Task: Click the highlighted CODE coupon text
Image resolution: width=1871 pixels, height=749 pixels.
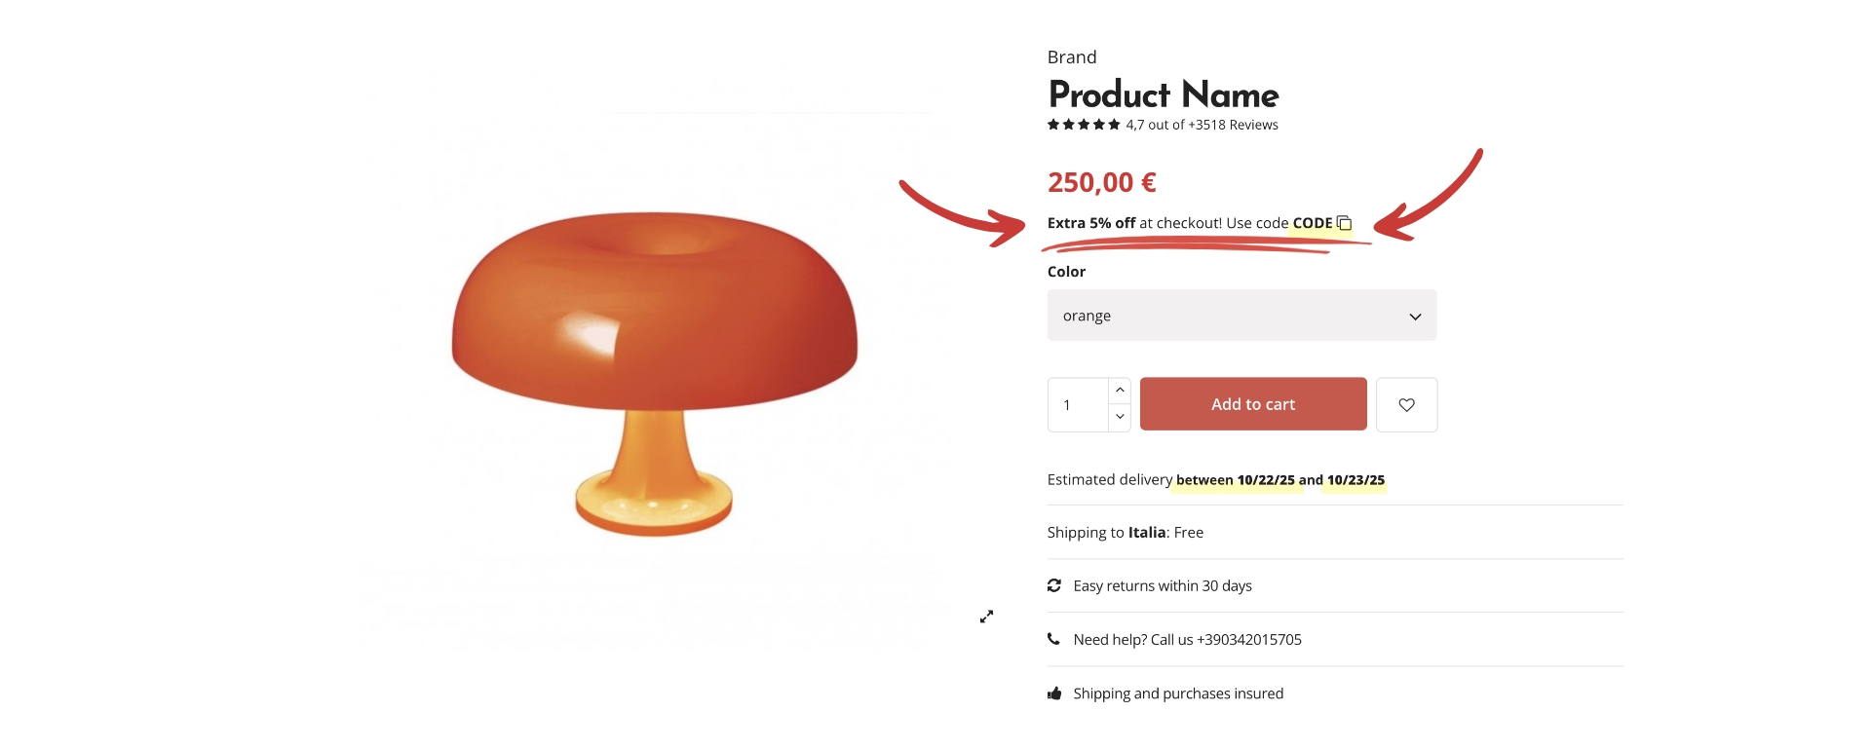Action: pyautogui.click(x=1313, y=223)
